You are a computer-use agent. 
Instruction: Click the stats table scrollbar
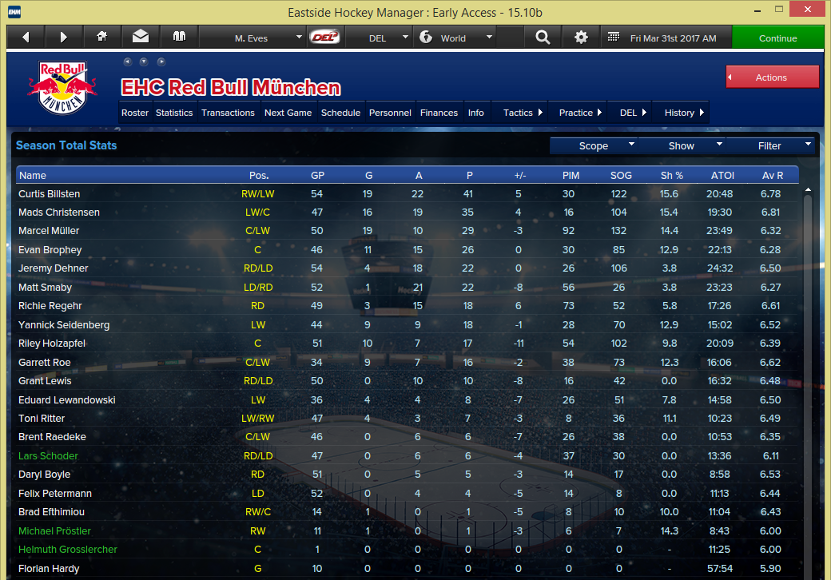(x=808, y=387)
